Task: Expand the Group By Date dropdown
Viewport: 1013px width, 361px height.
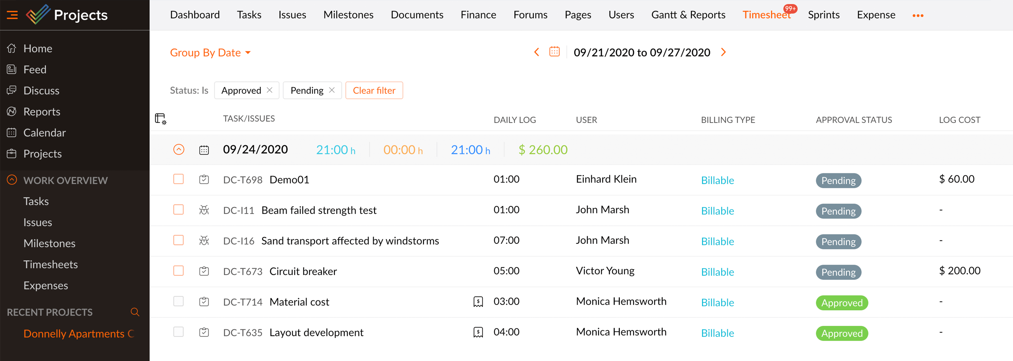Action: 209,53
